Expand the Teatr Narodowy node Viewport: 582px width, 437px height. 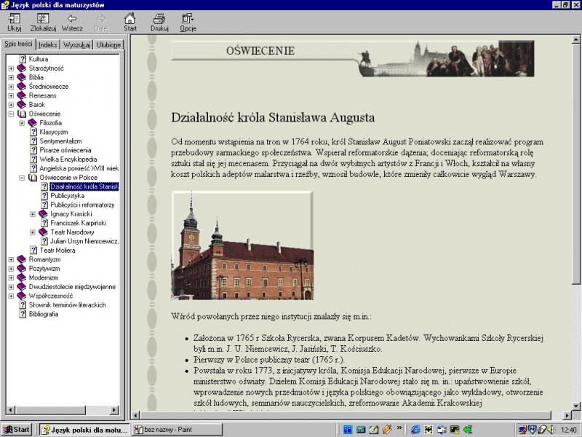point(33,232)
